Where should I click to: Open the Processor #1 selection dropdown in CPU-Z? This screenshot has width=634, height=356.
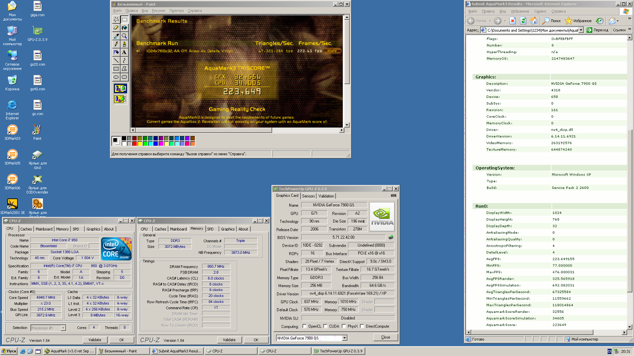63,328
